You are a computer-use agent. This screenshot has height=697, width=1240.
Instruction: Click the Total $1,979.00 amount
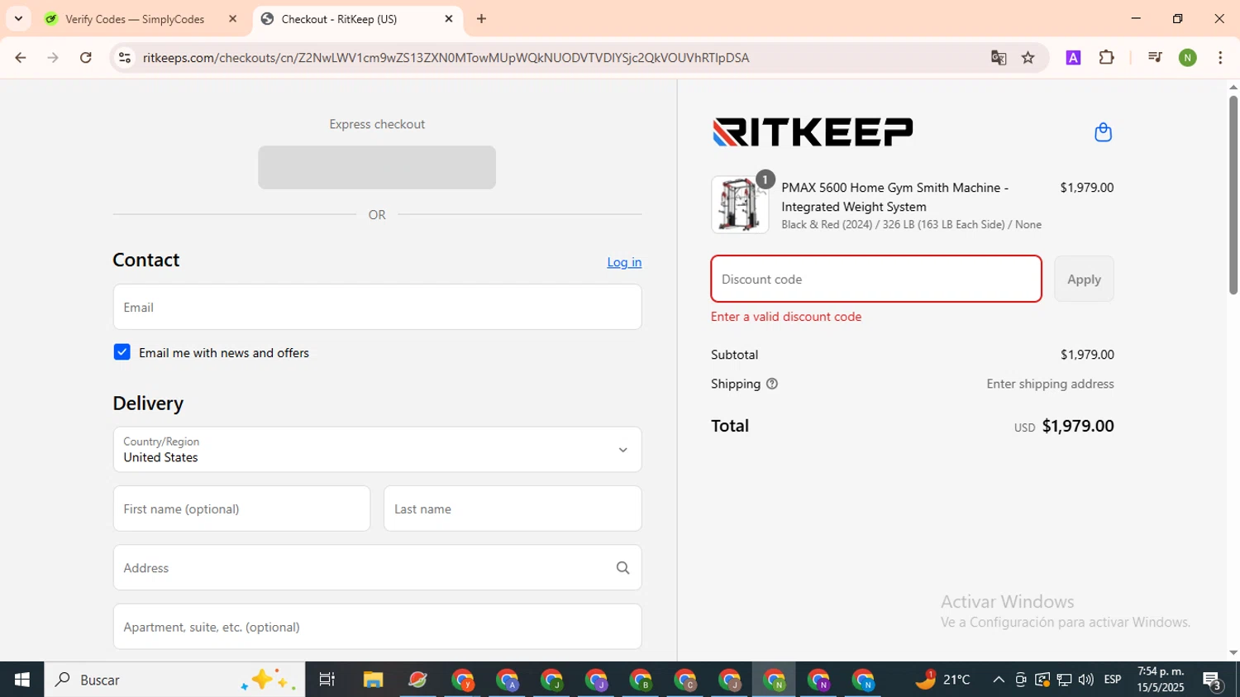coord(1078,426)
